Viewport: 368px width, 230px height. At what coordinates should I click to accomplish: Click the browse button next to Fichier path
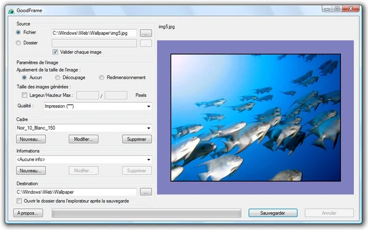pos(146,33)
